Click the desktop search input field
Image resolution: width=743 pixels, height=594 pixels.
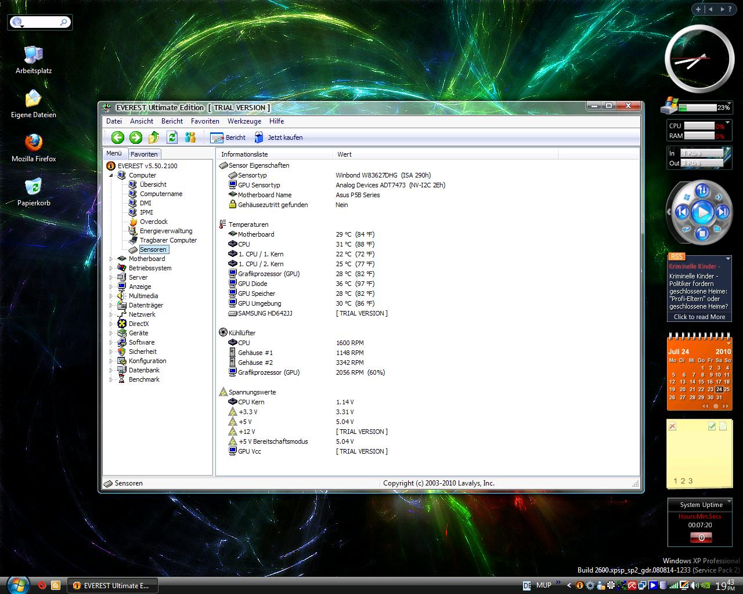click(42, 22)
